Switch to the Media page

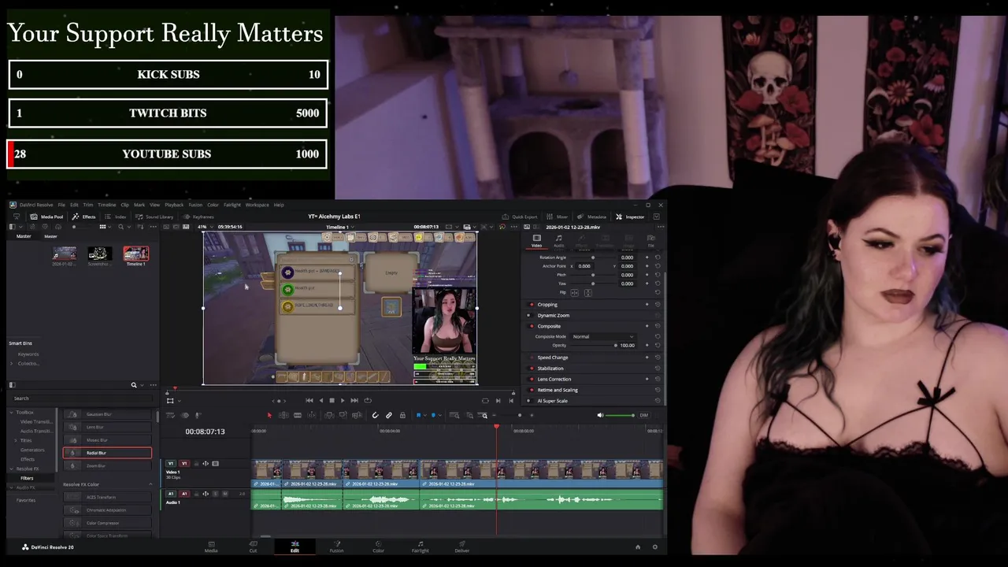[x=211, y=547]
